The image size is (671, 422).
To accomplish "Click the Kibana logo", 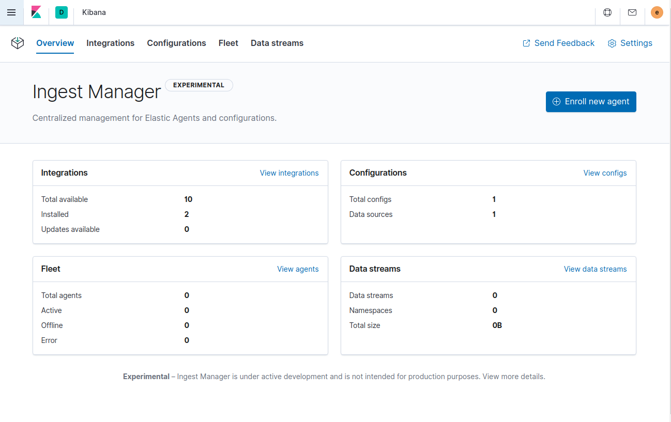I will pos(36,12).
